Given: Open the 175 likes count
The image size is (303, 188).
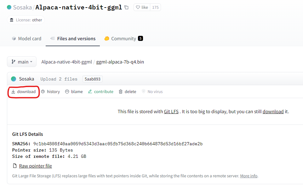Looking at the screenshot, I should pos(155,7).
